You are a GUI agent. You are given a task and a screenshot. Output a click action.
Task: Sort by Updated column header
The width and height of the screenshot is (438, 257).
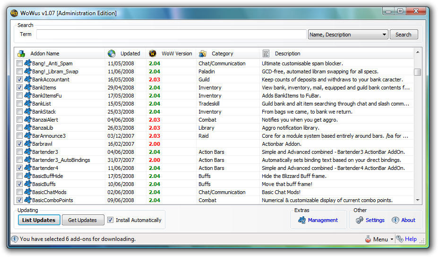click(125, 53)
